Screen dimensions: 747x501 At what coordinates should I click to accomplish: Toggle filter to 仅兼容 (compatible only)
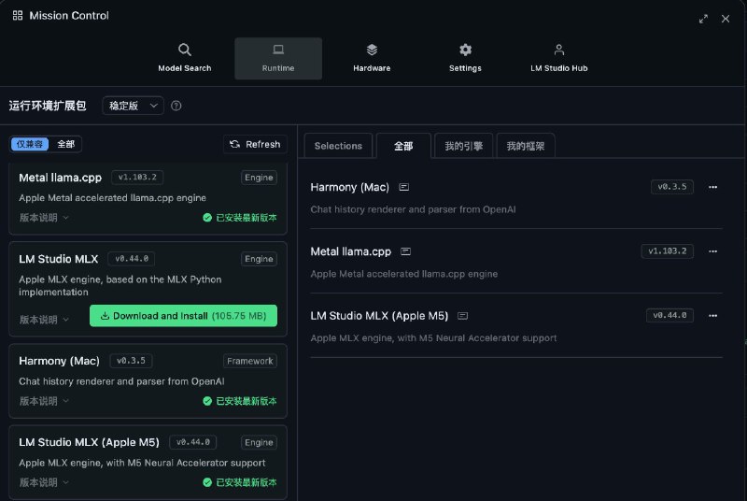pyautogui.click(x=31, y=144)
